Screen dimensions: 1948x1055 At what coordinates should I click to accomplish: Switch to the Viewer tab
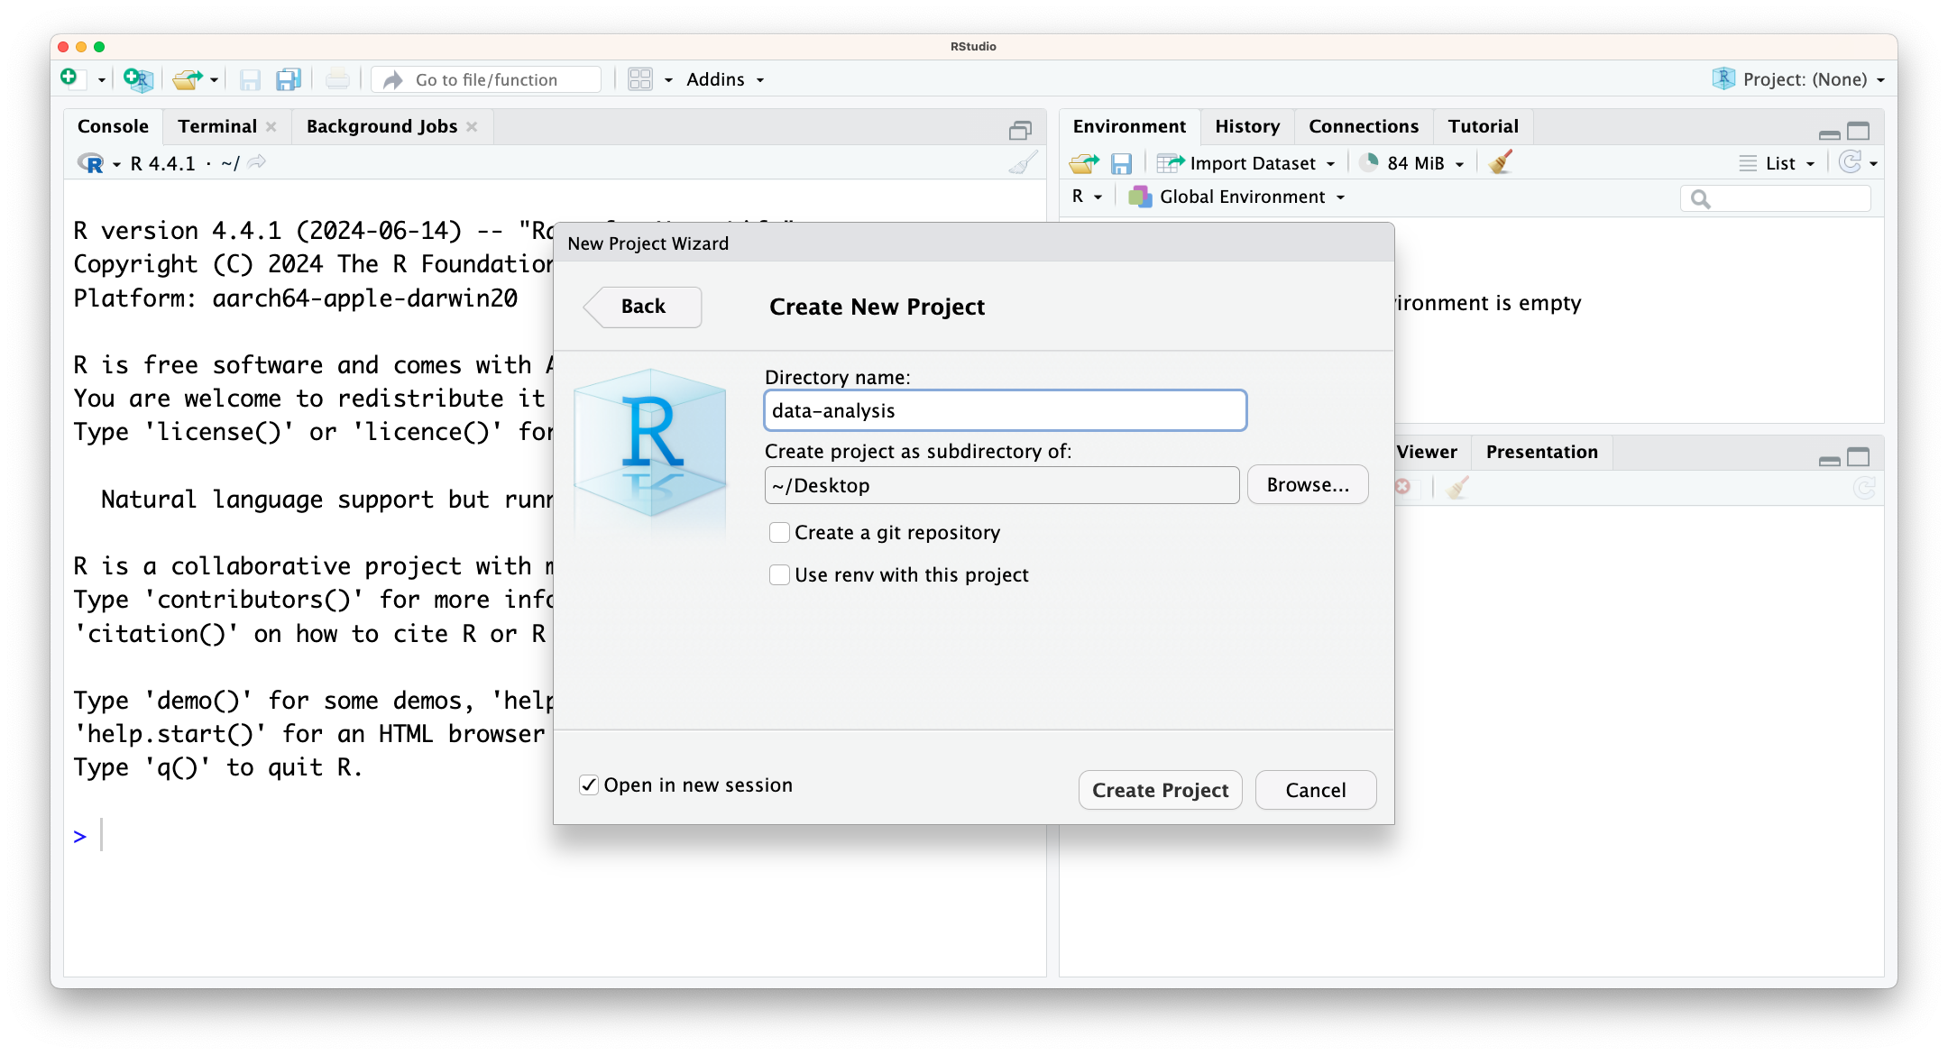pos(1427,452)
